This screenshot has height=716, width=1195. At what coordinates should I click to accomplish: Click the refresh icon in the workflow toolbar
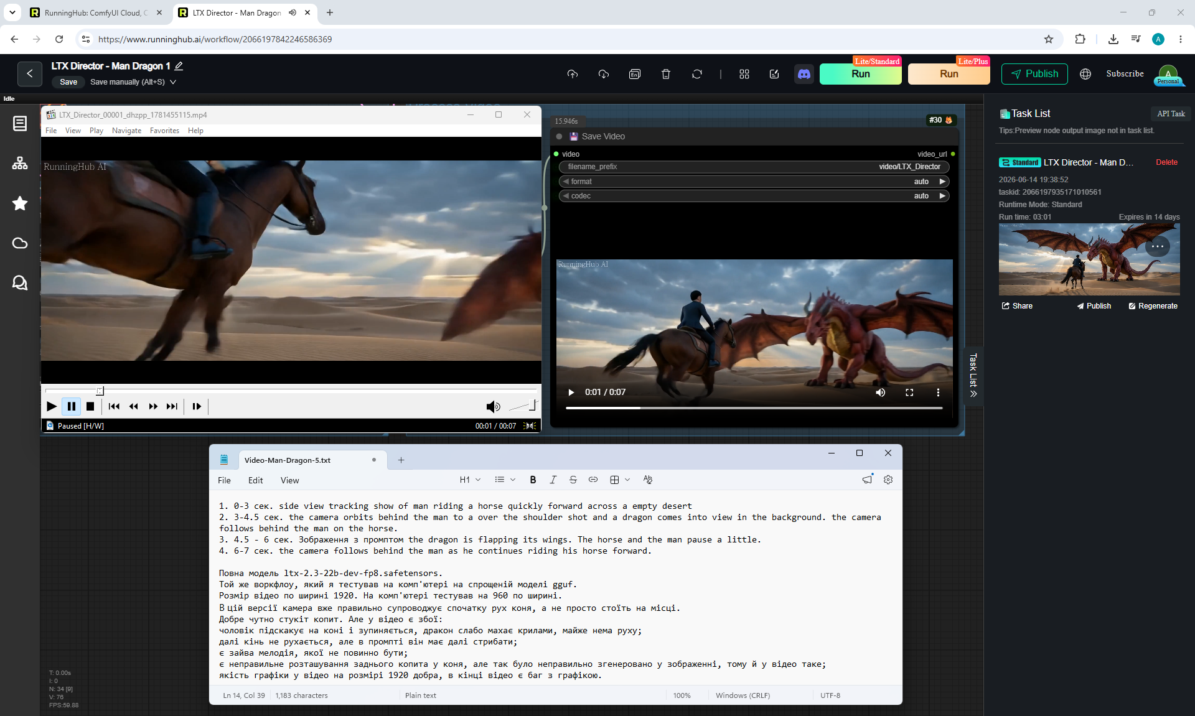click(697, 74)
